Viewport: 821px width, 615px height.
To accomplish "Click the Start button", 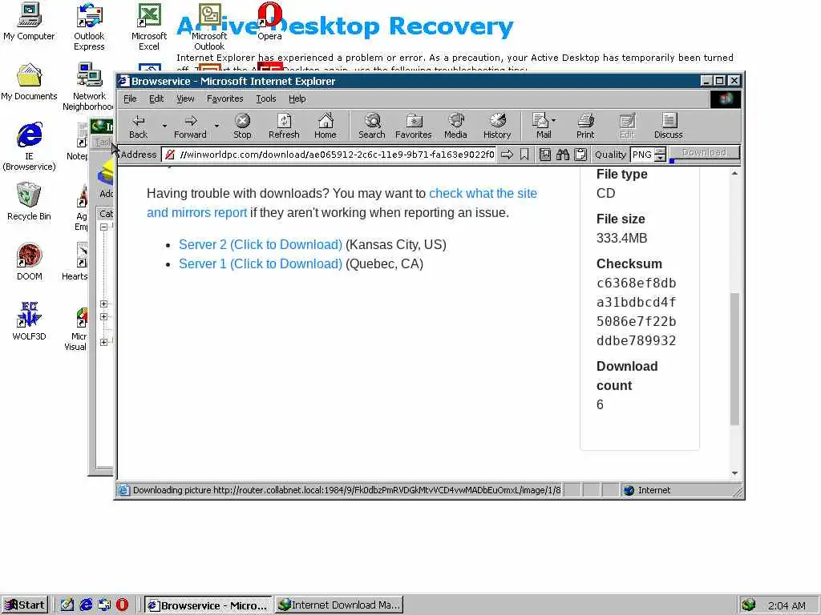I will 25,605.
